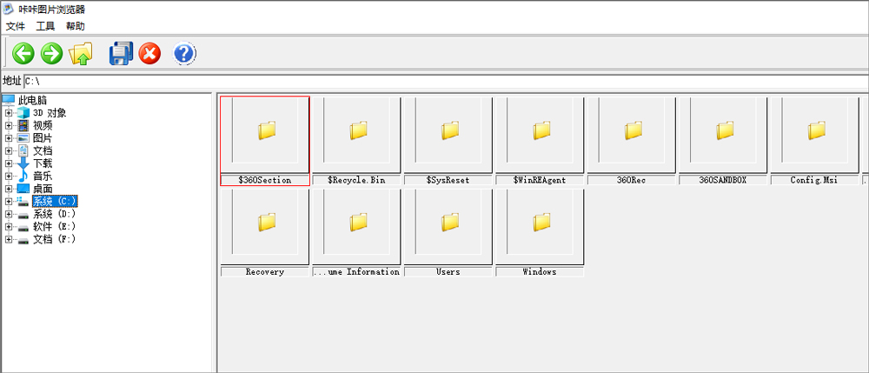The width and height of the screenshot is (869, 373).
Task: Click the $SysReset name label
Action: [448, 180]
